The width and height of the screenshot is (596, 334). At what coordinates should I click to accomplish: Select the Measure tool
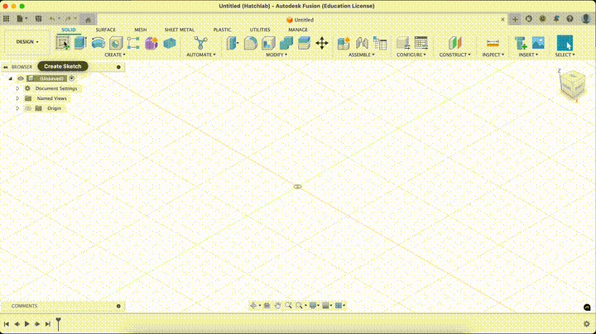(493, 43)
